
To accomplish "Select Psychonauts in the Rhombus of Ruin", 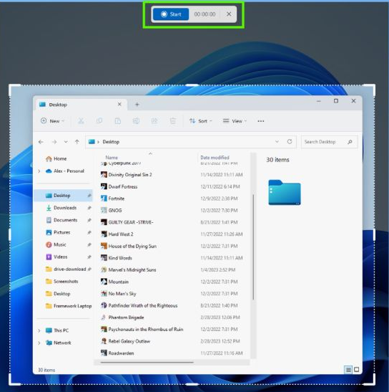I will (142, 330).
